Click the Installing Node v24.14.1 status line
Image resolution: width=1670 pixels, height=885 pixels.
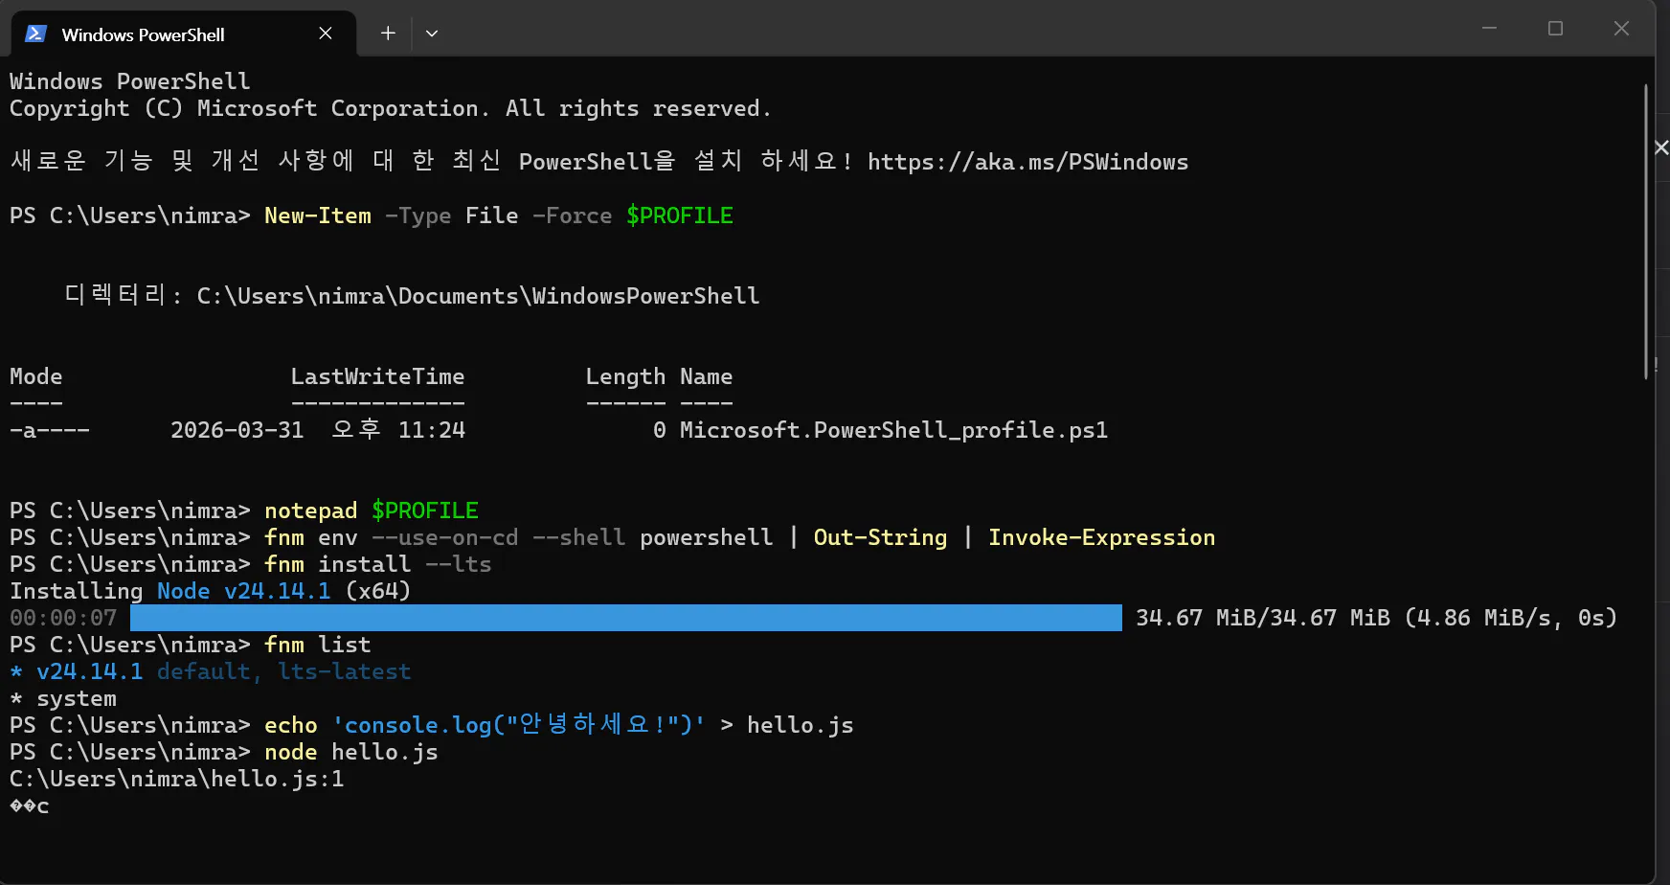(x=209, y=591)
